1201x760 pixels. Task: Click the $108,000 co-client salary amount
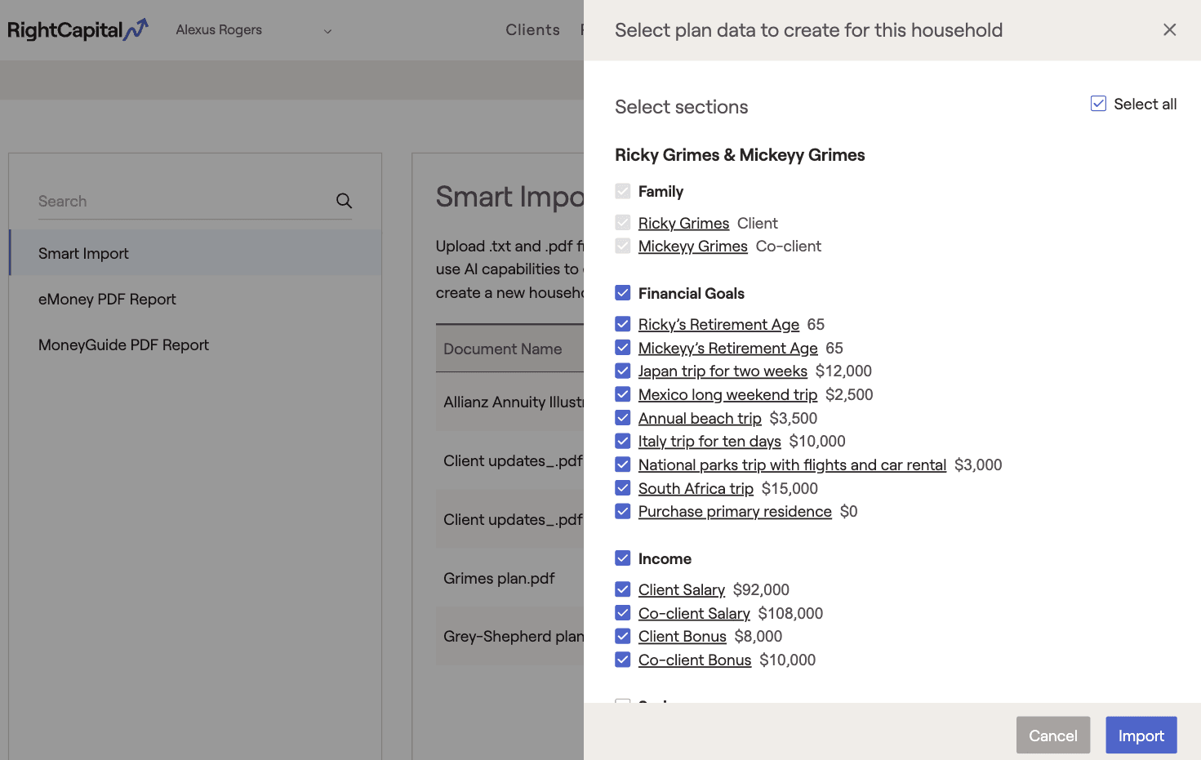point(790,614)
